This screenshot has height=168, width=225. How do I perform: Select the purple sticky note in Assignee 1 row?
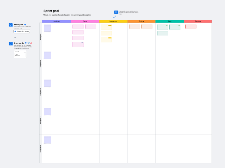[x=48, y=28]
